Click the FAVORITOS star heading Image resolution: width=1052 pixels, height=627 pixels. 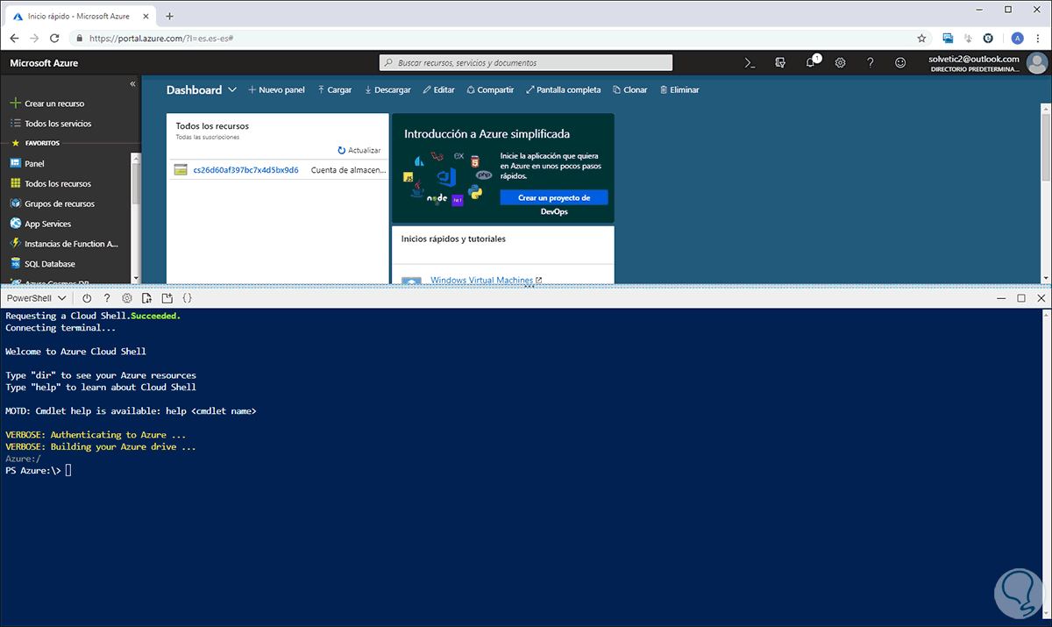point(35,142)
